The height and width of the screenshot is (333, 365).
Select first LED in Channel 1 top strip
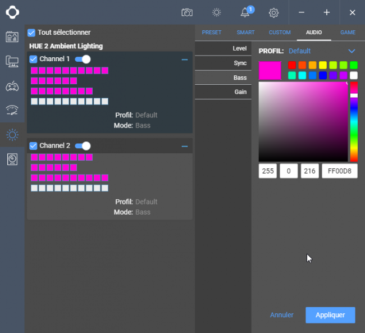click(34, 71)
